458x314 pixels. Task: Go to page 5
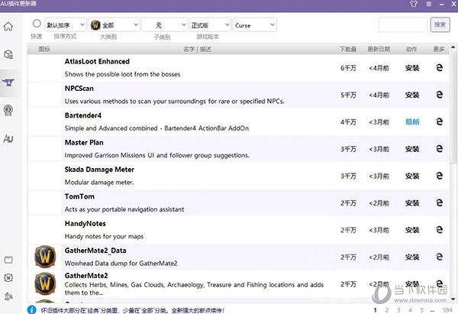click(x=422, y=310)
